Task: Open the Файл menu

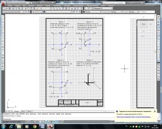Action: tap(10, 6)
